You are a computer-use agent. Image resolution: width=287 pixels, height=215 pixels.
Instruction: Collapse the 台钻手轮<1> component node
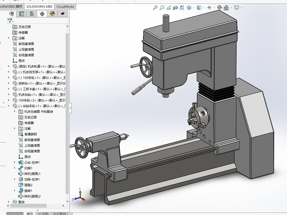point(8,106)
